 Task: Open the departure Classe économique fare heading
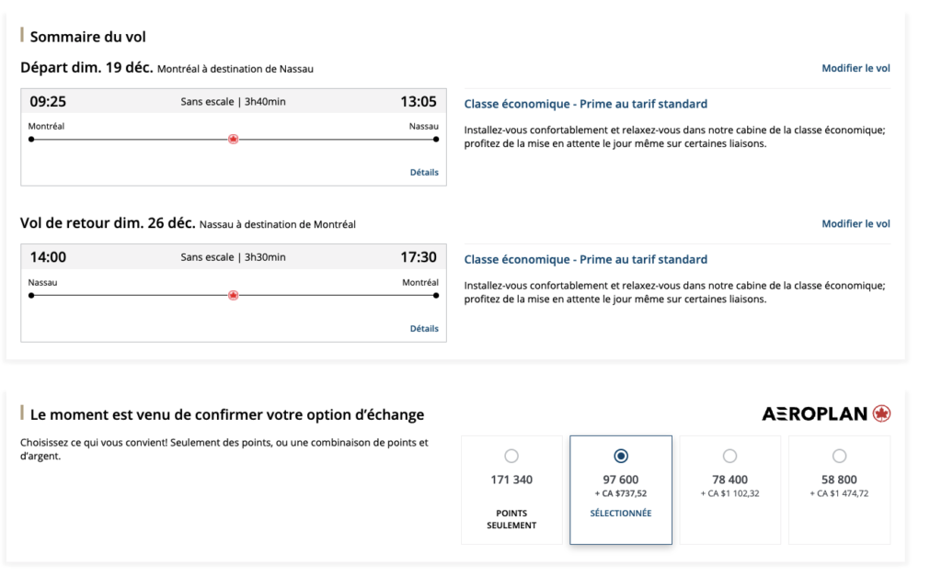point(585,104)
